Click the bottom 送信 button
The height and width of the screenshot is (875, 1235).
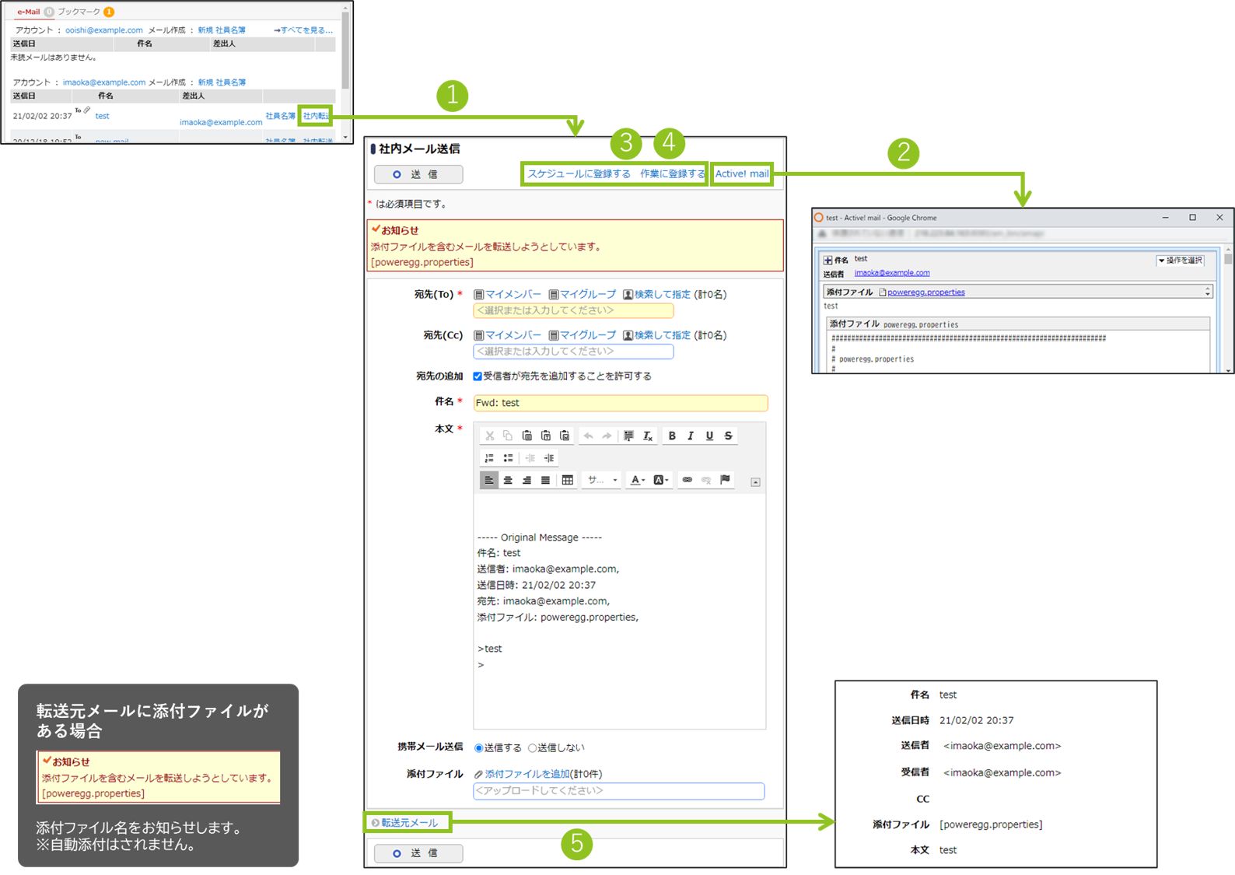click(418, 853)
